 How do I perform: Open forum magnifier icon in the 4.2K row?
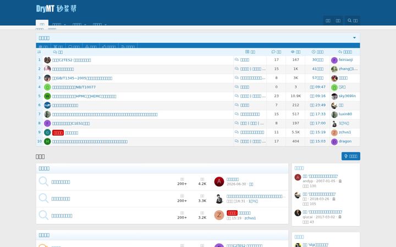(43, 182)
